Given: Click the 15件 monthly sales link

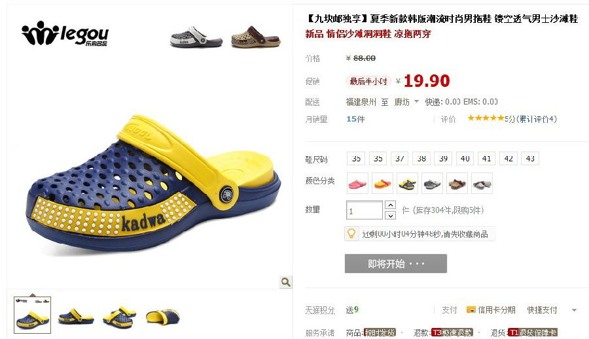Looking at the screenshot, I should pos(355,120).
